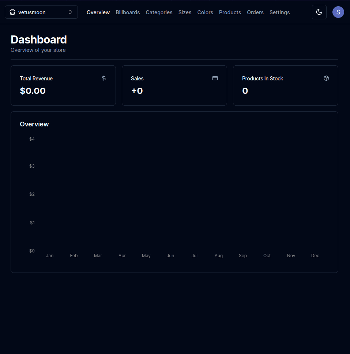View the Orders page

coord(255,12)
